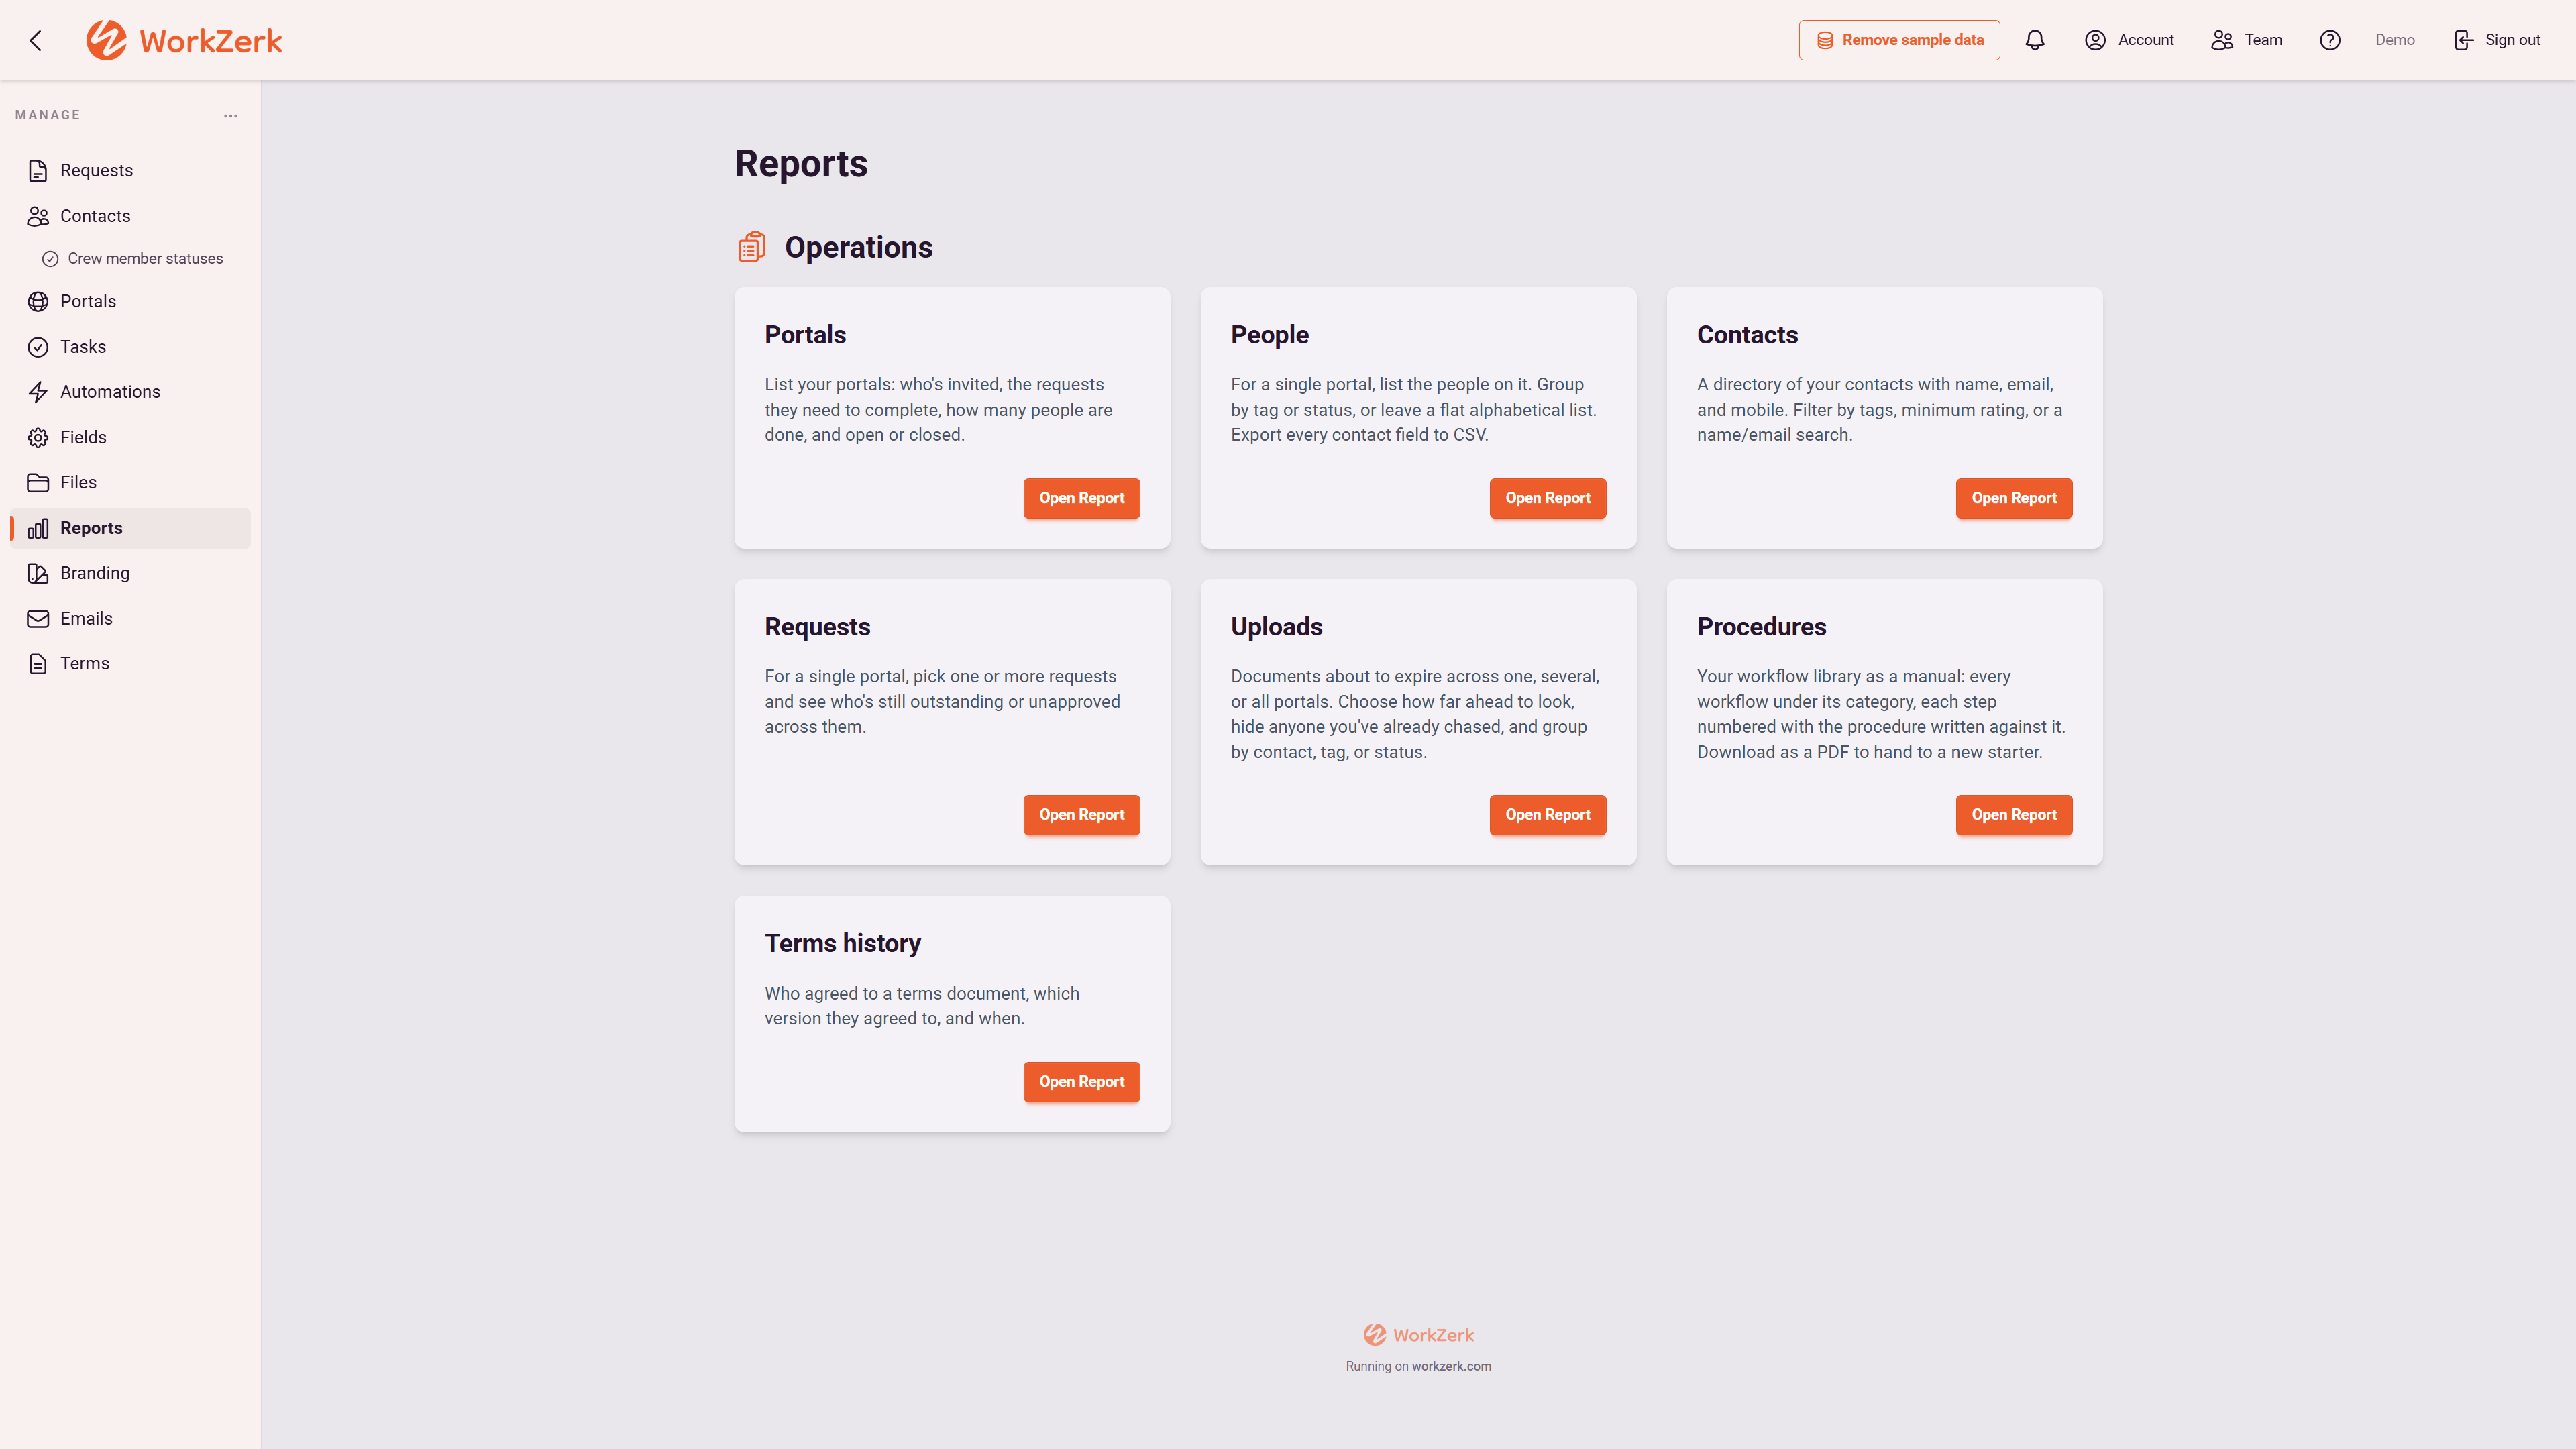This screenshot has width=2576, height=1449.
Task: Remove sample data button
Action: tap(1899, 40)
